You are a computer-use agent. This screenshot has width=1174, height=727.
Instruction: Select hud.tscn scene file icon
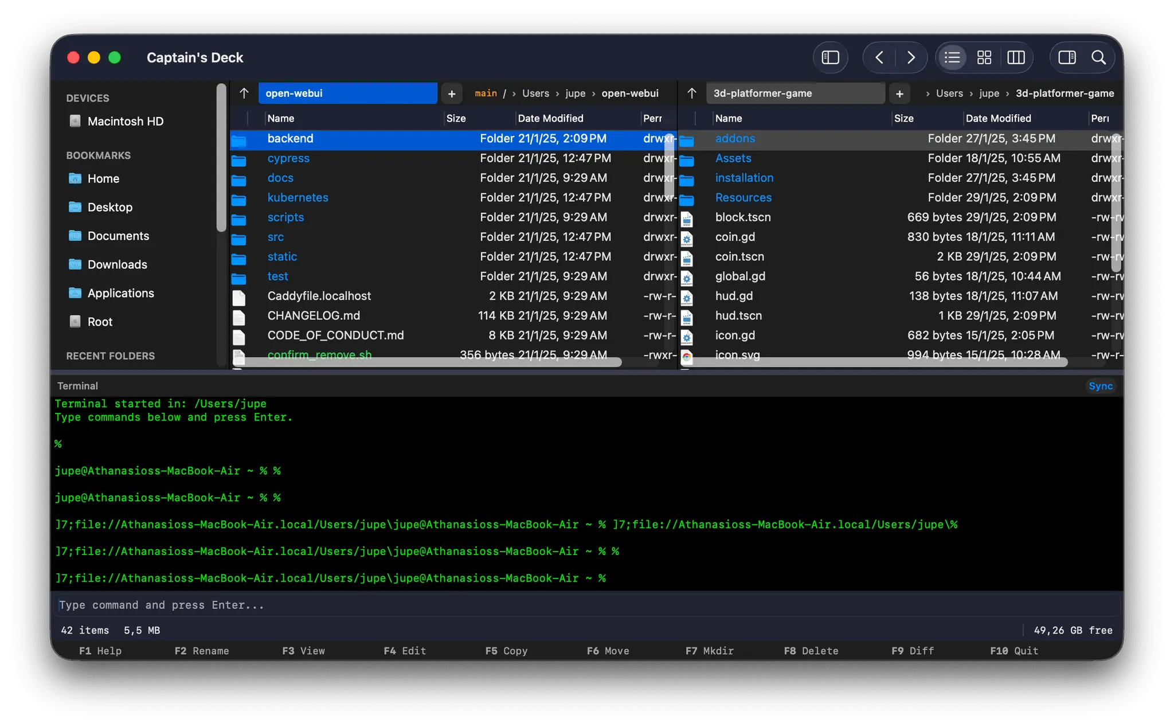687,317
